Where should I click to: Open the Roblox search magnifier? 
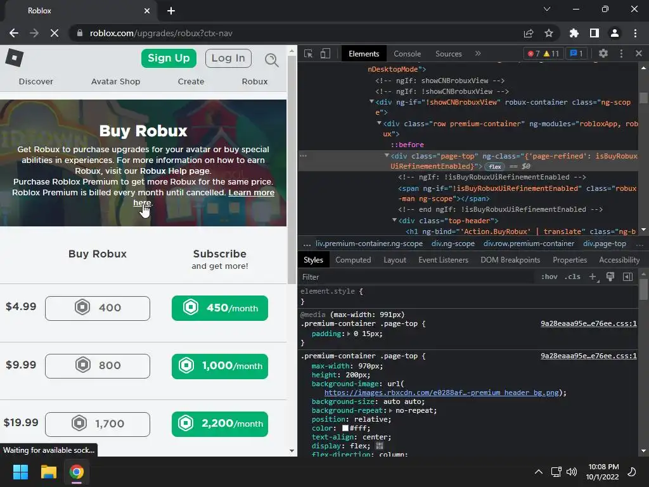point(271,60)
